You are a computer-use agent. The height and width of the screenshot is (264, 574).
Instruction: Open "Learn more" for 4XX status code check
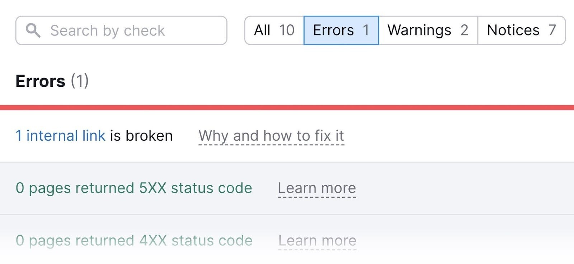tap(317, 240)
